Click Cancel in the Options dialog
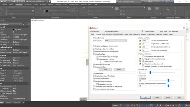 tap(157, 97)
